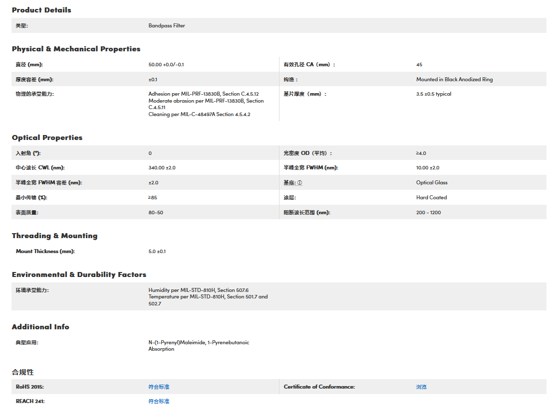Select the 200 - 1200 blocking range value

428,213
